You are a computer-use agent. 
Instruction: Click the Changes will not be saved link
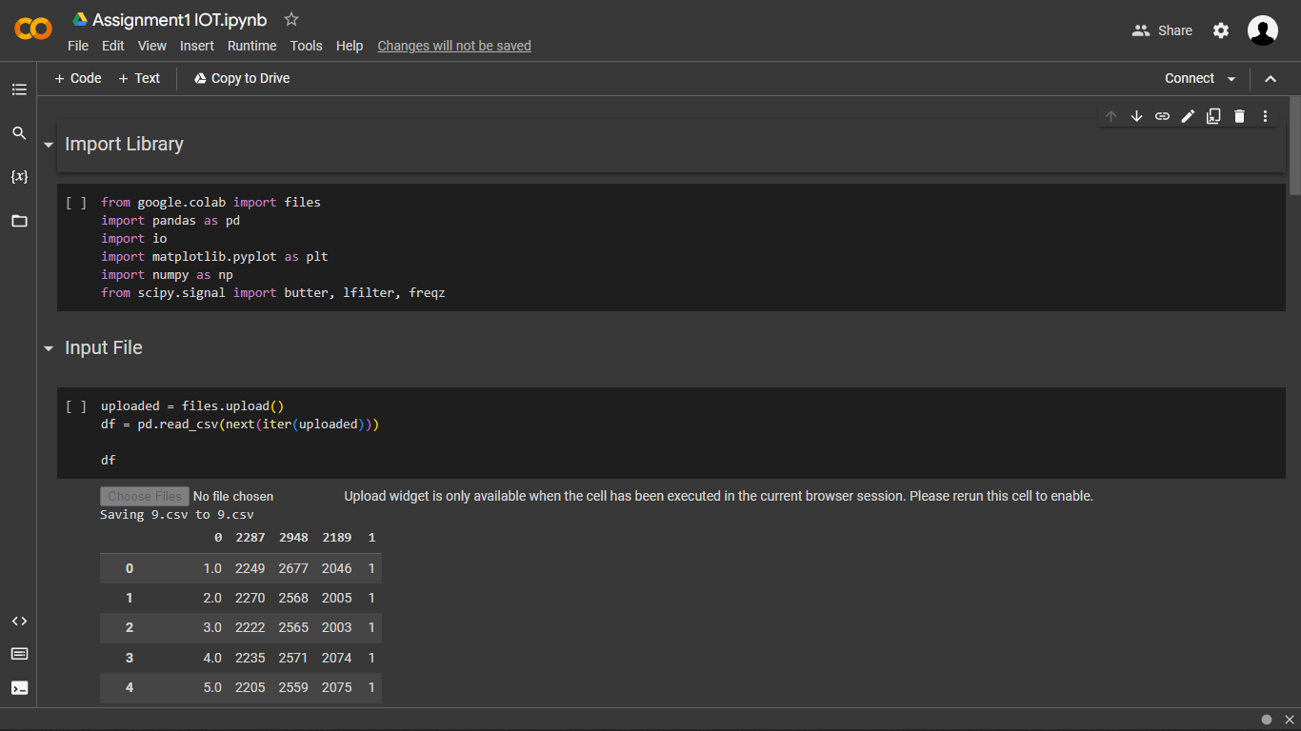pos(454,46)
